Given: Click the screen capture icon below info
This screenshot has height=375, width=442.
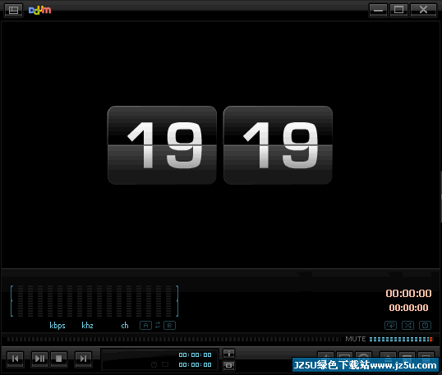Looking at the screenshot, I should pyautogui.click(x=229, y=366).
